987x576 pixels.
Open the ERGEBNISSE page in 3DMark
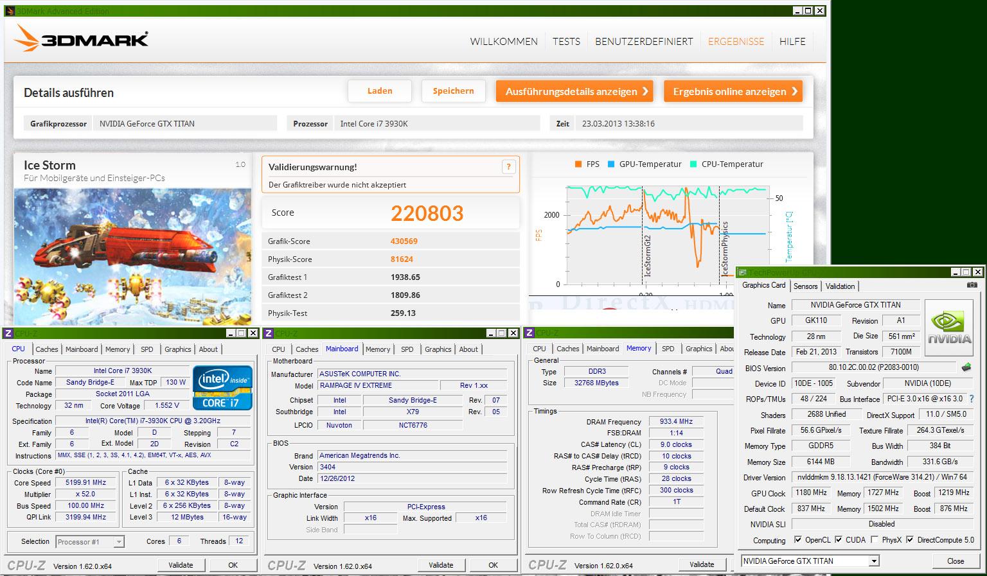[736, 41]
